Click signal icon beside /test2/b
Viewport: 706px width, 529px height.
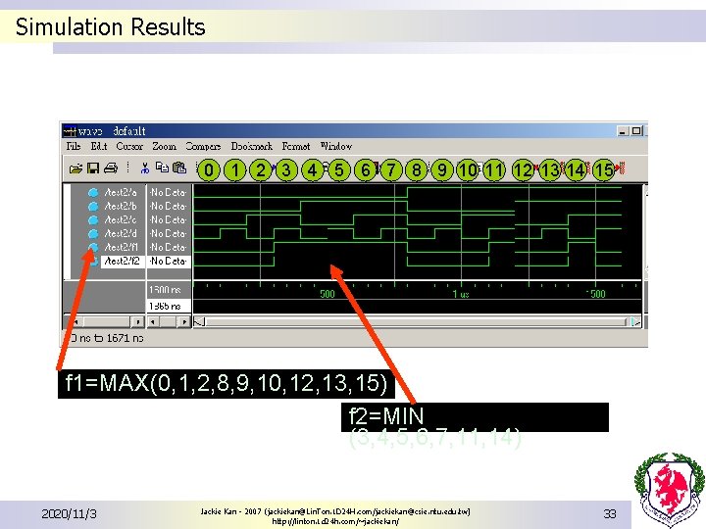tap(93, 206)
